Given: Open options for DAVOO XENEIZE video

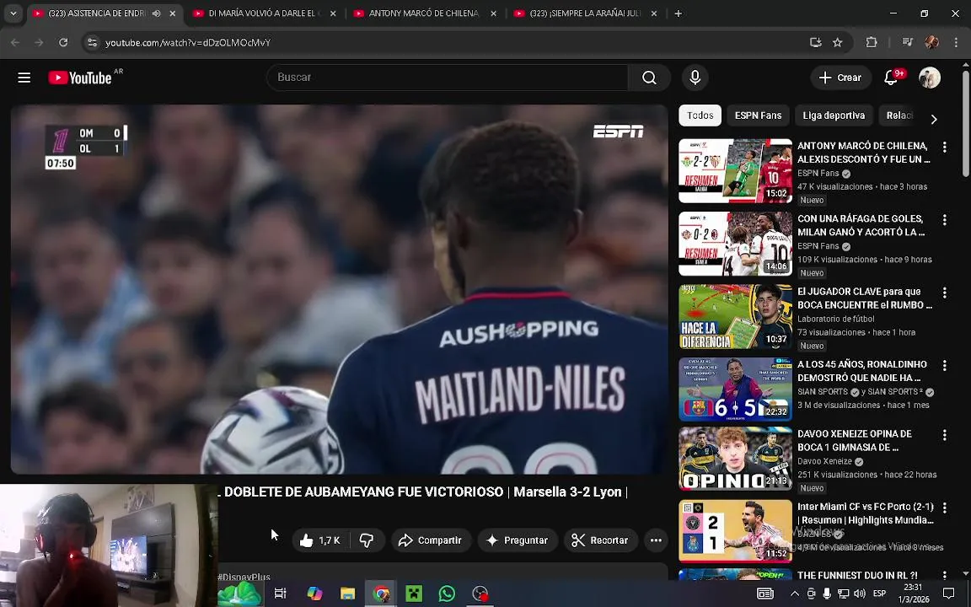Looking at the screenshot, I should pyautogui.click(x=944, y=435).
